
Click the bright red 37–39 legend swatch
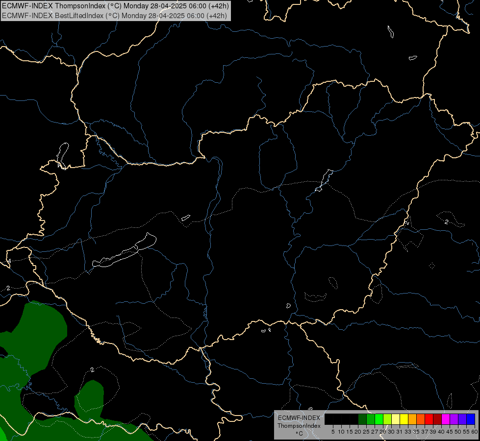(x=429, y=419)
